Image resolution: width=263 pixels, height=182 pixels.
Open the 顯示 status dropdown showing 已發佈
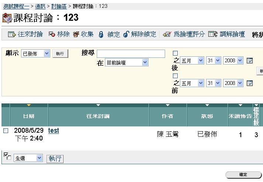coord(35,54)
